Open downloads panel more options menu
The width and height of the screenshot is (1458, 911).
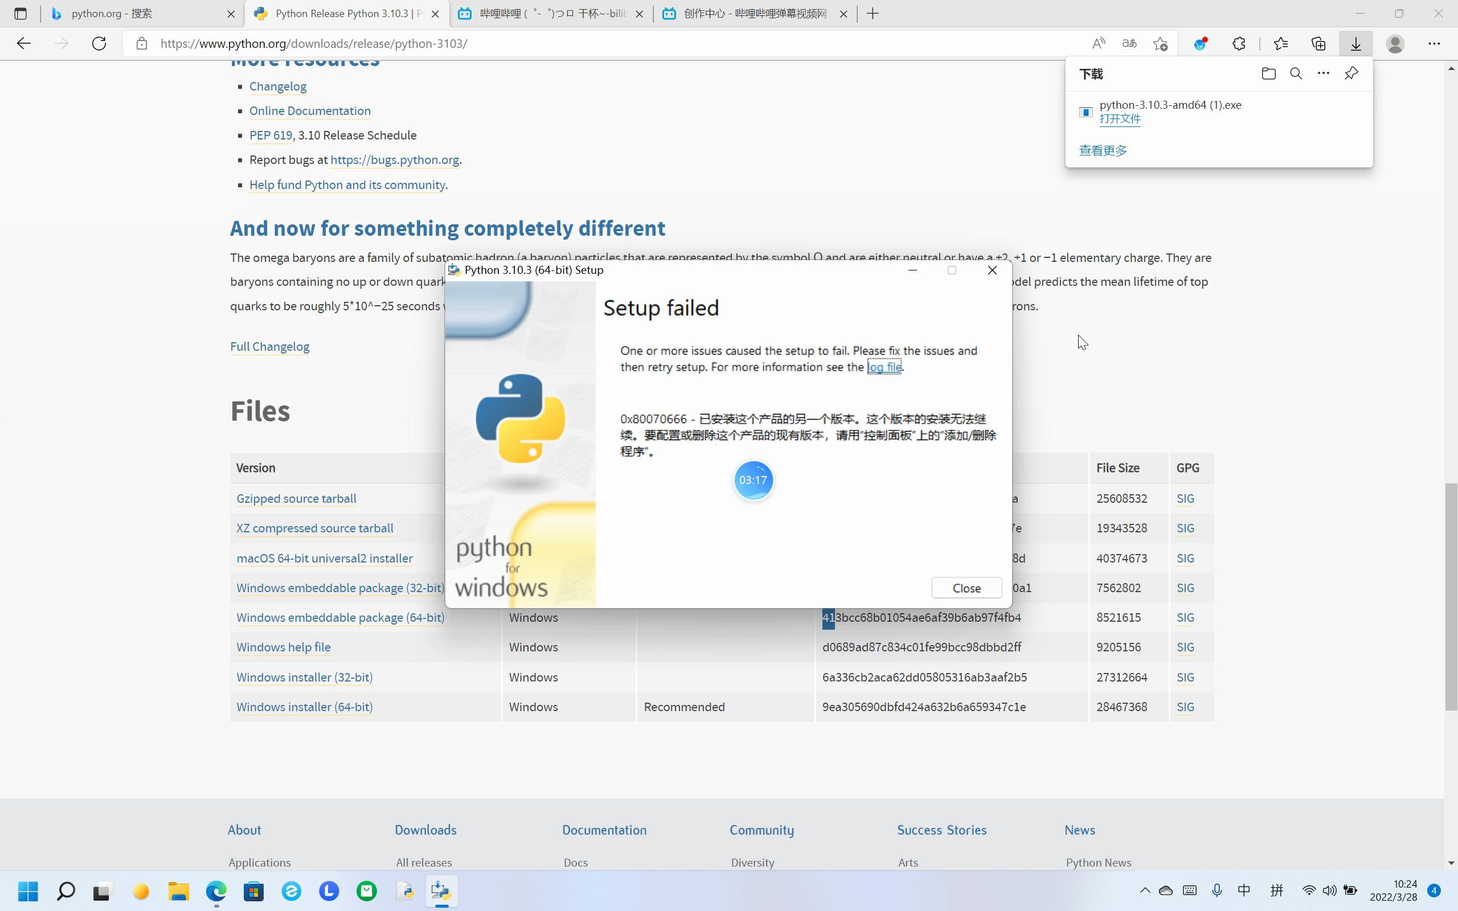pyautogui.click(x=1323, y=73)
